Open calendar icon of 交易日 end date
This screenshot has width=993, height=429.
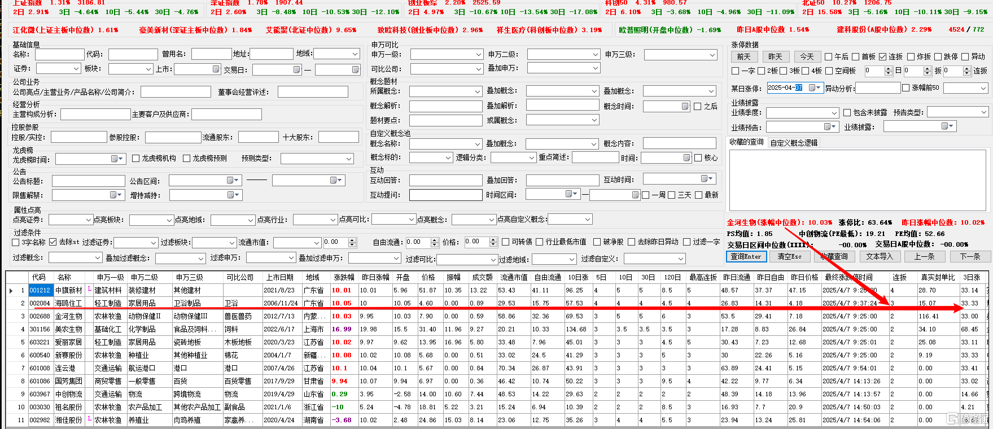355,69
